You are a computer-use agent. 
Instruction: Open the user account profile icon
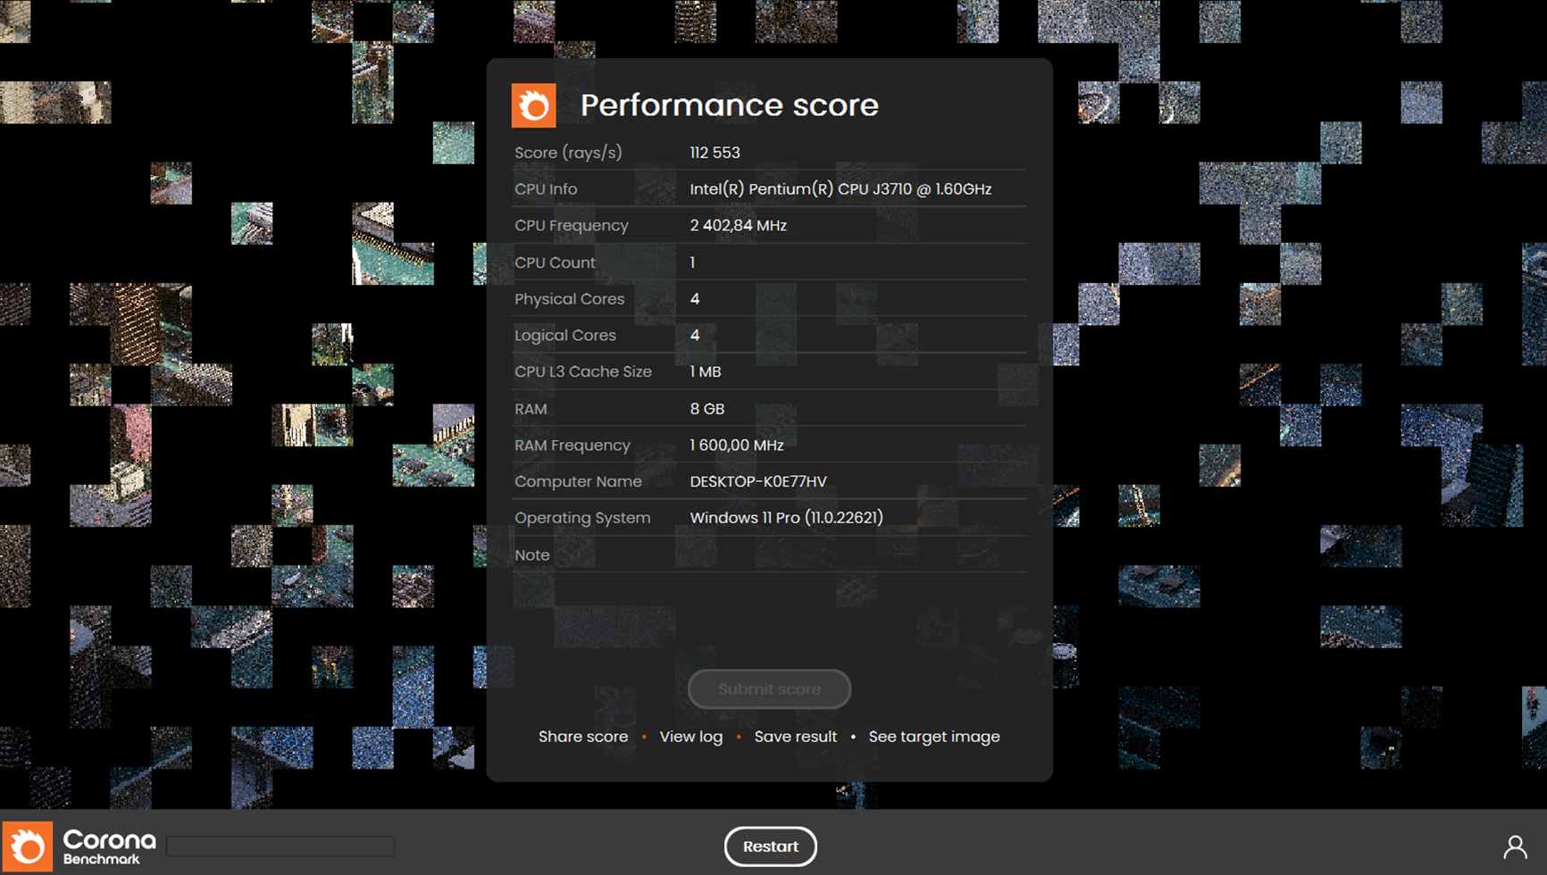coord(1515,846)
